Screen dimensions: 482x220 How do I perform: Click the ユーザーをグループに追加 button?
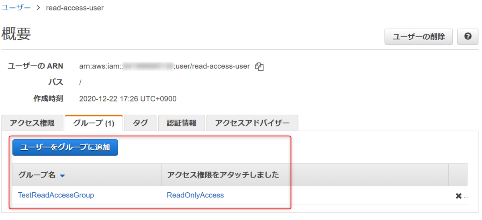[x=65, y=147]
